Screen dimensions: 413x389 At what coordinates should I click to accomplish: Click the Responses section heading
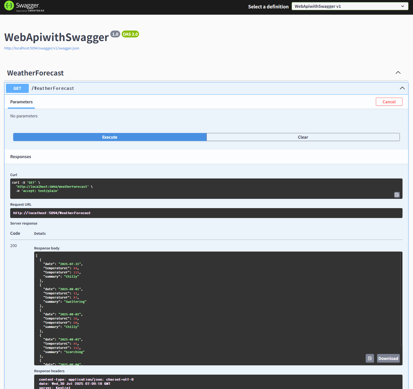[21, 157]
